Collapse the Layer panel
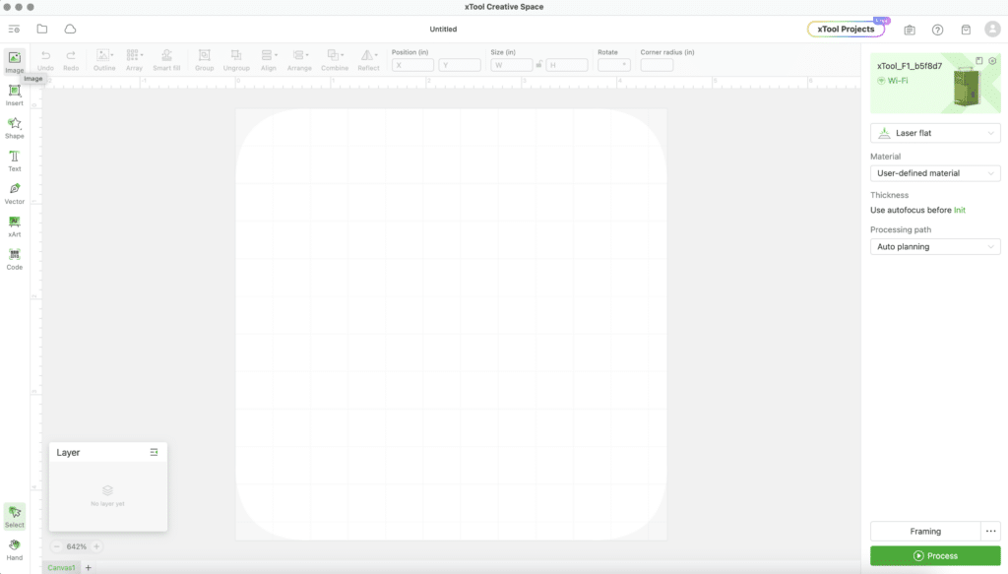 coord(154,453)
